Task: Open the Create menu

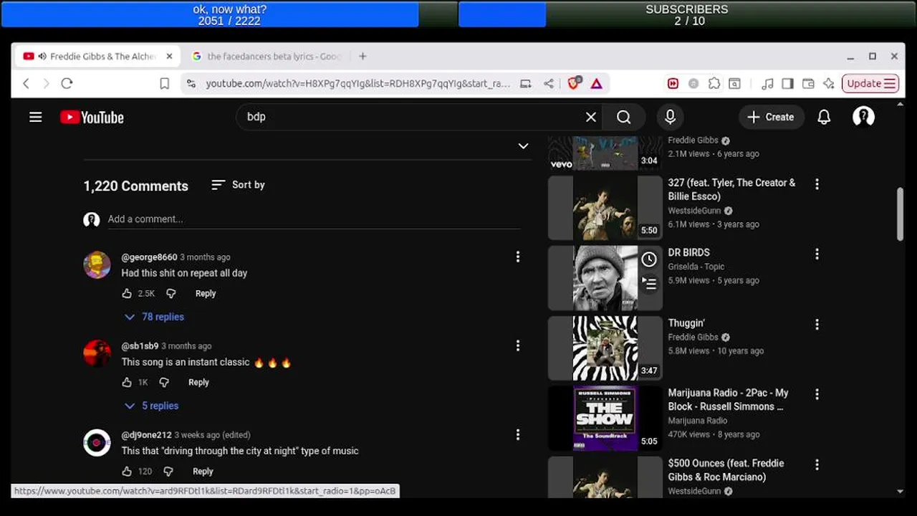Action: pos(771,117)
